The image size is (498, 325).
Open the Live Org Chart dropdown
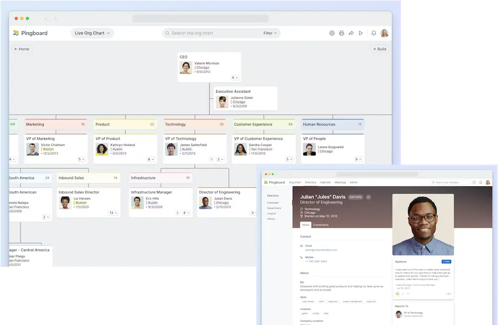pos(92,33)
